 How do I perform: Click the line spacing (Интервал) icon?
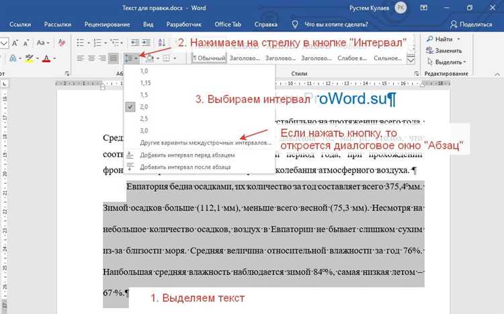[x=130, y=58]
